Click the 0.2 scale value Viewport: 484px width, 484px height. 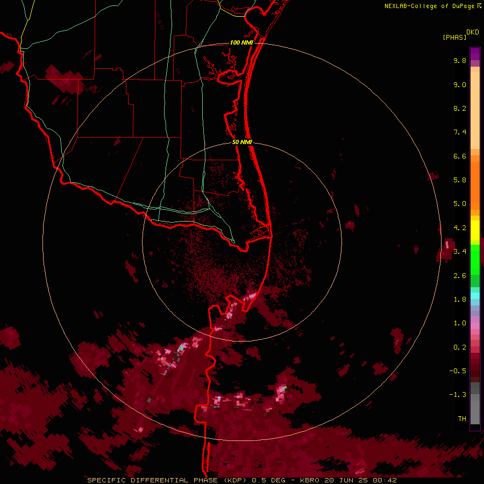[x=460, y=347]
